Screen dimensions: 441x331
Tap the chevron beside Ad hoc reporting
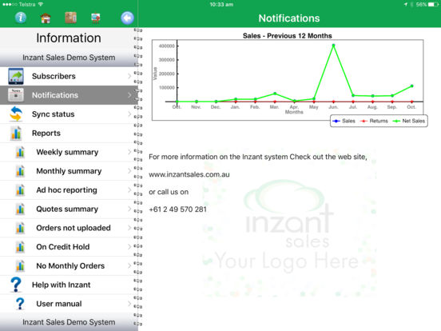pos(129,190)
